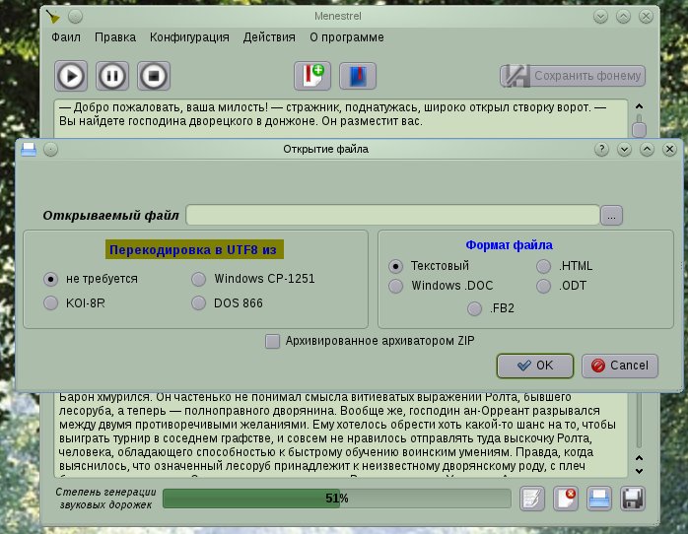Open the Правка menu

click(115, 37)
